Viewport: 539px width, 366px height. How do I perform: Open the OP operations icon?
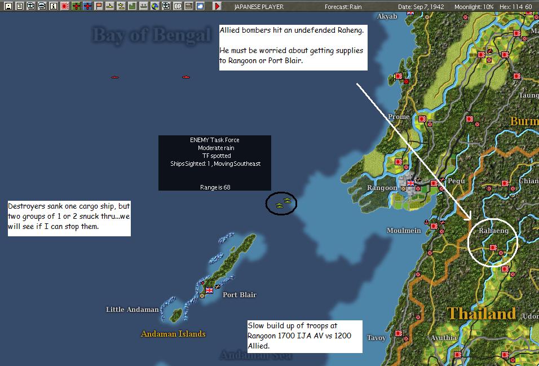[x=178, y=6]
